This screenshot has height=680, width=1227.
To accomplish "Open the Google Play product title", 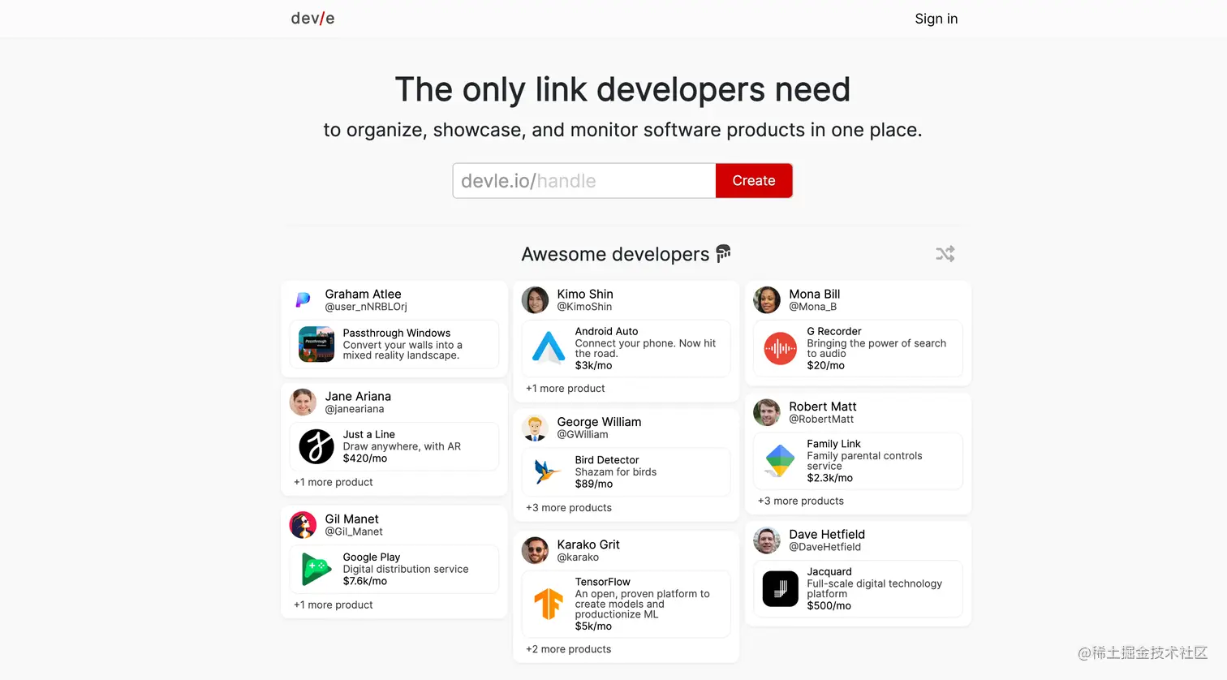I will click(372, 557).
